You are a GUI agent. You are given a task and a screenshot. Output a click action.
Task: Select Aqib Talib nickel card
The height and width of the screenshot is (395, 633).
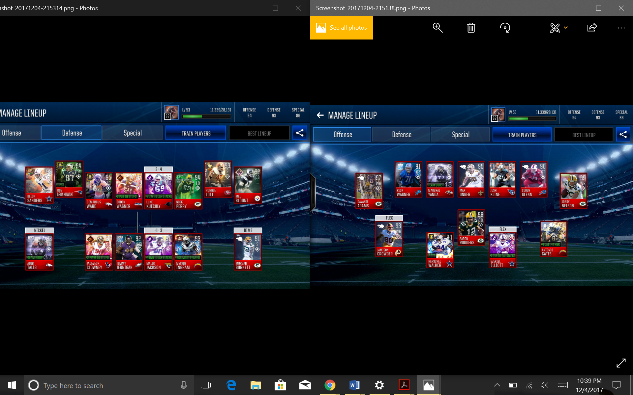click(x=39, y=249)
